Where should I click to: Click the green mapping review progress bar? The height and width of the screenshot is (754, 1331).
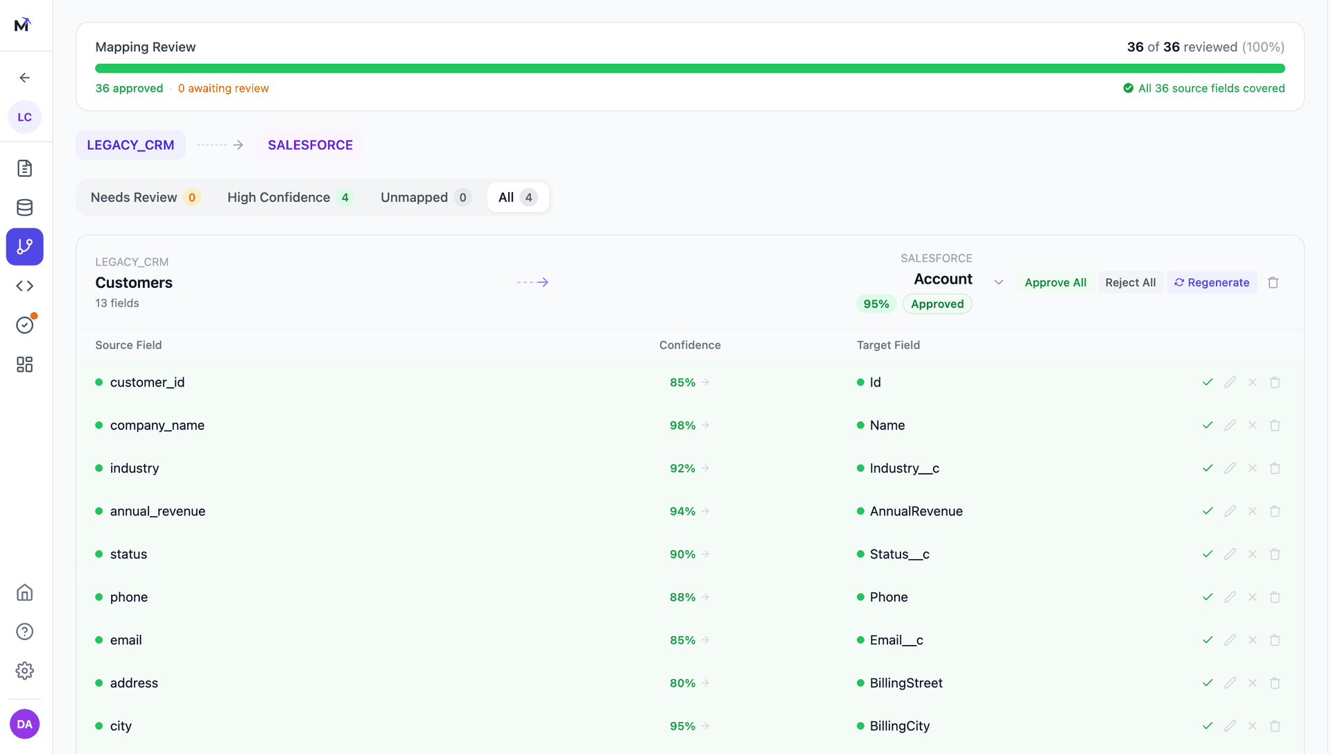coord(690,68)
